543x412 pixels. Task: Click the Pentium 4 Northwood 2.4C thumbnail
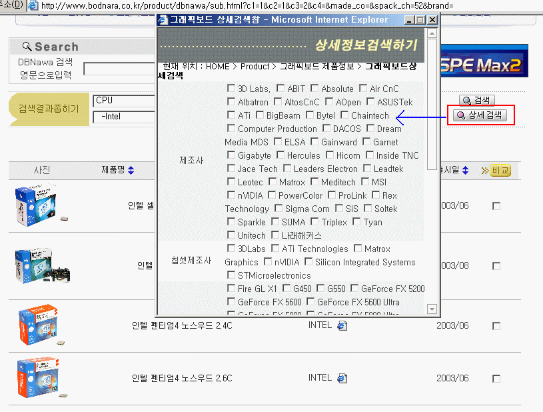point(41,325)
